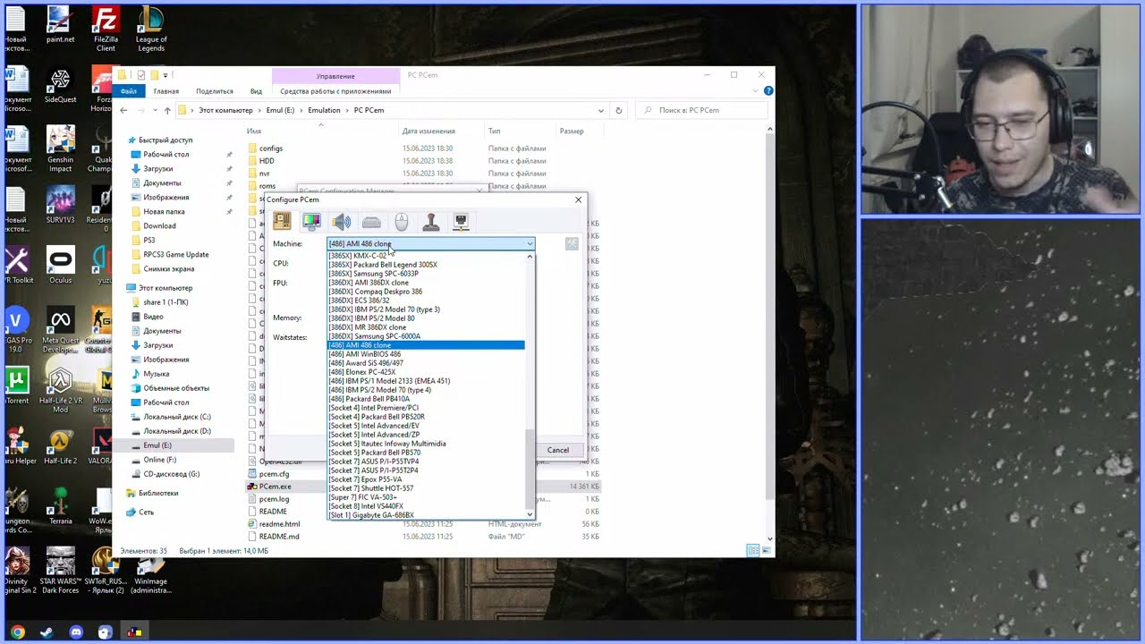Open the Файл ribbon tab

(129, 91)
